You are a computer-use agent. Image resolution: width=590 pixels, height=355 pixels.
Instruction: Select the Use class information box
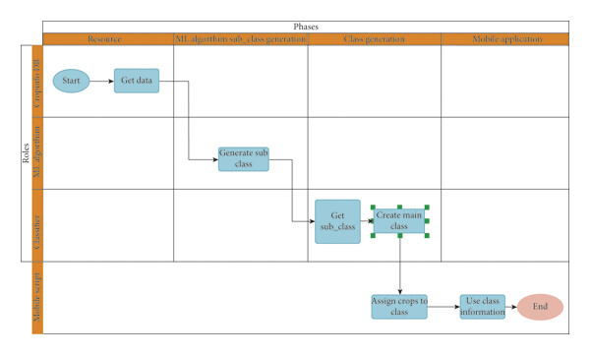[483, 307]
